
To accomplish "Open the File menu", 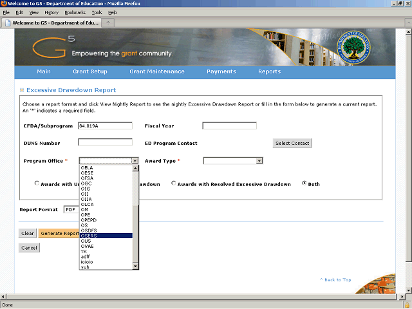I will 6,13.
